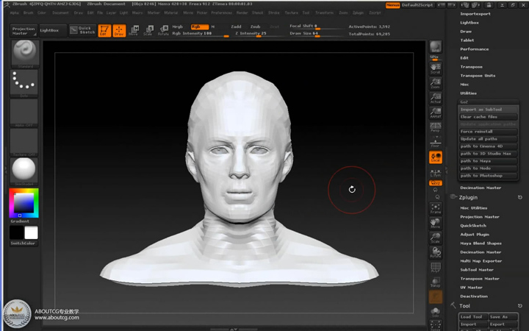
Task: Adjust Focal Shift slider
Action: point(315,26)
